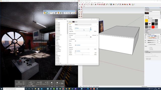The image size is (161, 90).
Task: Open the Draw menu in SketchUp
Action: pos(89,2)
